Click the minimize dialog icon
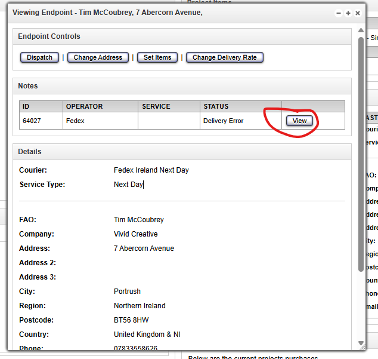 click(x=339, y=13)
